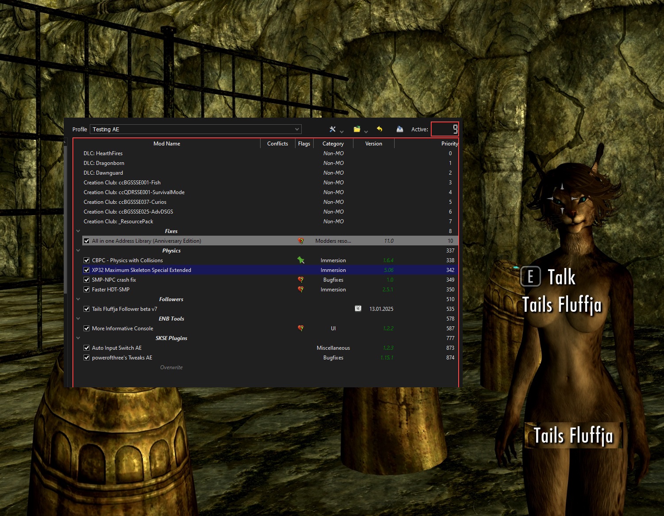Image resolution: width=664 pixels, height=516 pixels.
Task: Click the Active mods counter display
Action: (x=445, y=129)
